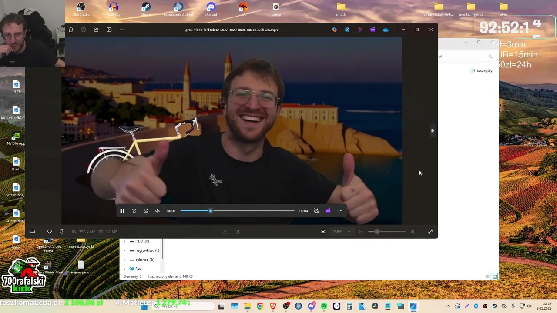
Task: Expand the nagrywkissd (I:) drive
Action: coord(124,250)
